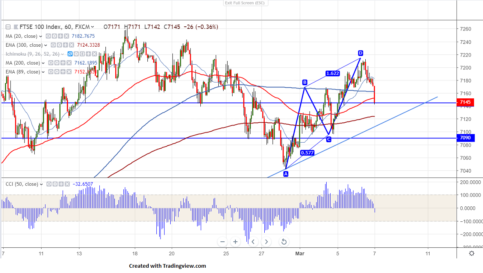Click the 7145 current price label
This screenshot has width=483, height=273.
pos(465,102)
